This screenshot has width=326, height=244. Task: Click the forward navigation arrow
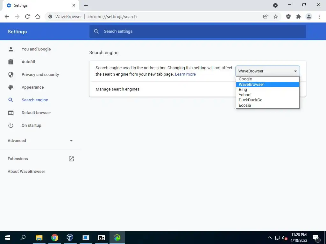click(17, 17)
